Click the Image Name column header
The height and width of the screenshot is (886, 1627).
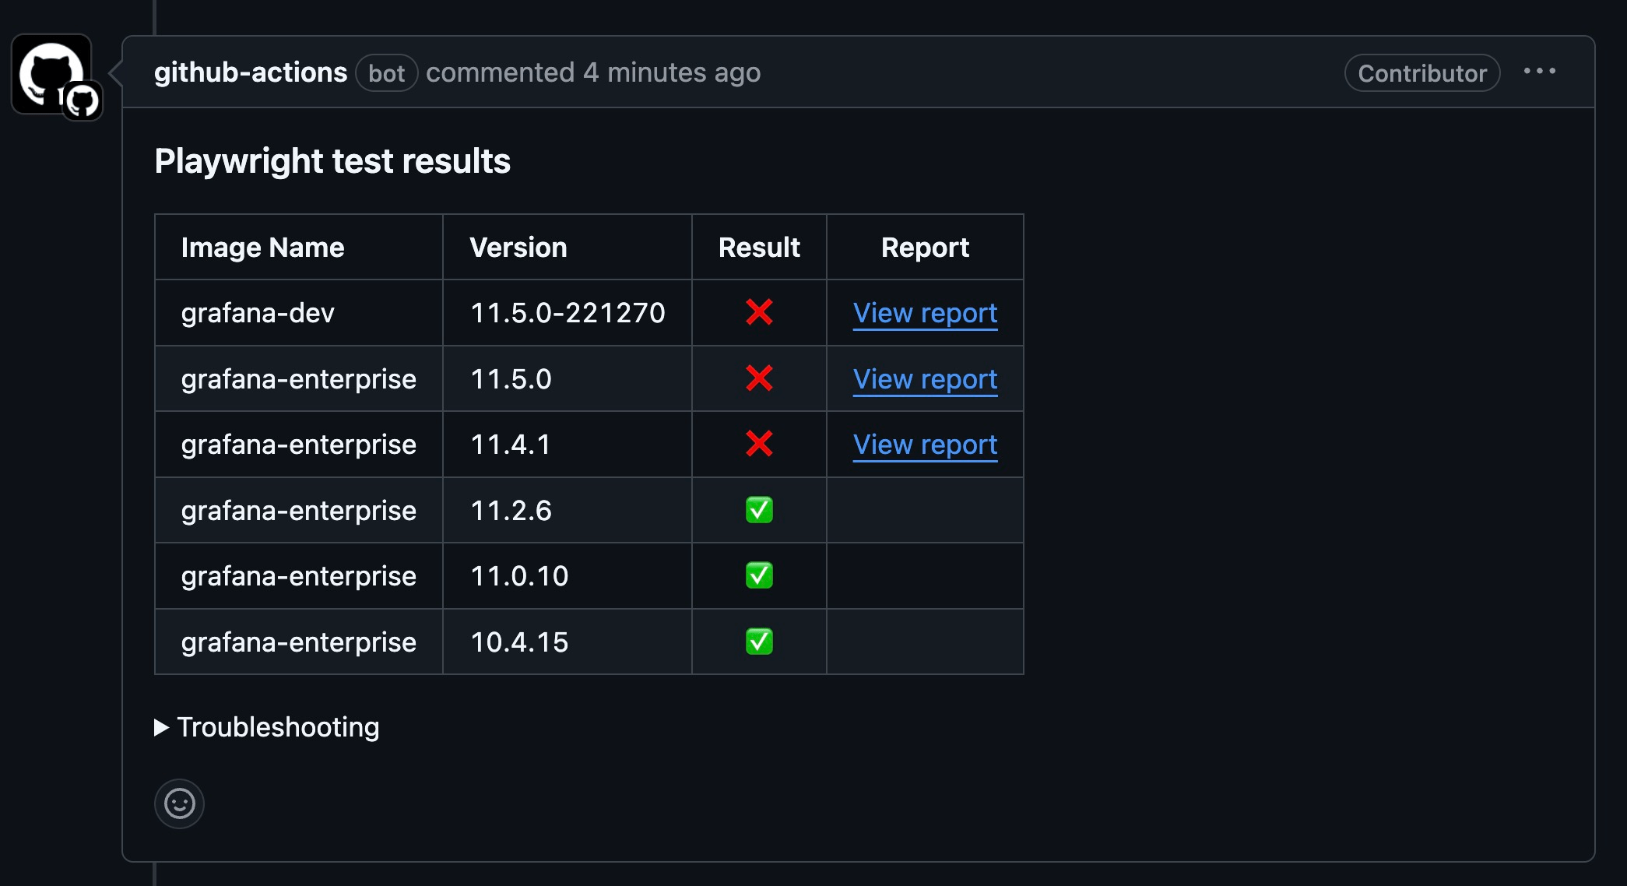point(262,248)
